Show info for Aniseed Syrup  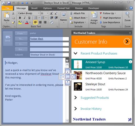(x=130, y=62)
